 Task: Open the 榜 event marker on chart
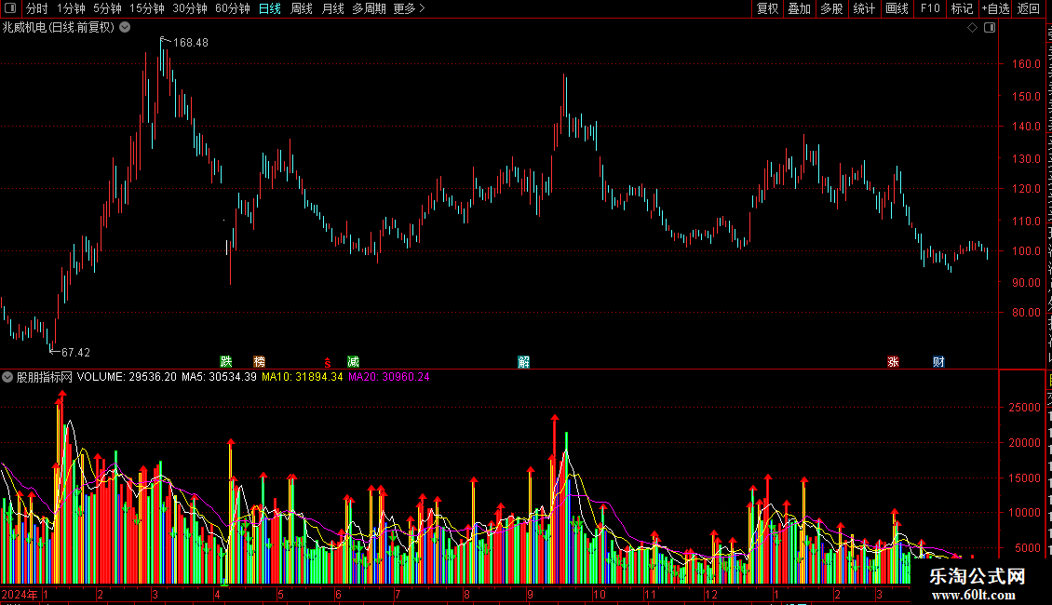point(259,361)
